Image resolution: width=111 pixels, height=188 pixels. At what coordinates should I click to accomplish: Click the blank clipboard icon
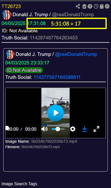102,6
